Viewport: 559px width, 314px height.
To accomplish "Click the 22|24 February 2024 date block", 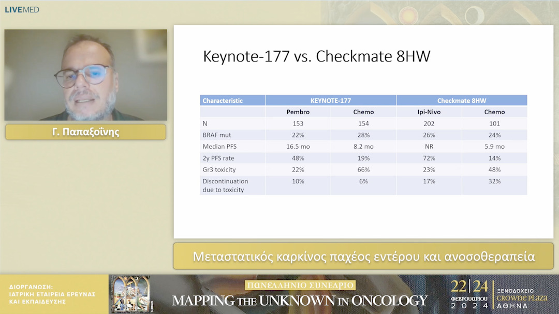I will (469, 294).
